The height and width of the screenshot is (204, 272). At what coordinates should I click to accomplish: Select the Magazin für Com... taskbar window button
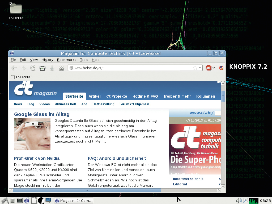click(x=74, y=201)
